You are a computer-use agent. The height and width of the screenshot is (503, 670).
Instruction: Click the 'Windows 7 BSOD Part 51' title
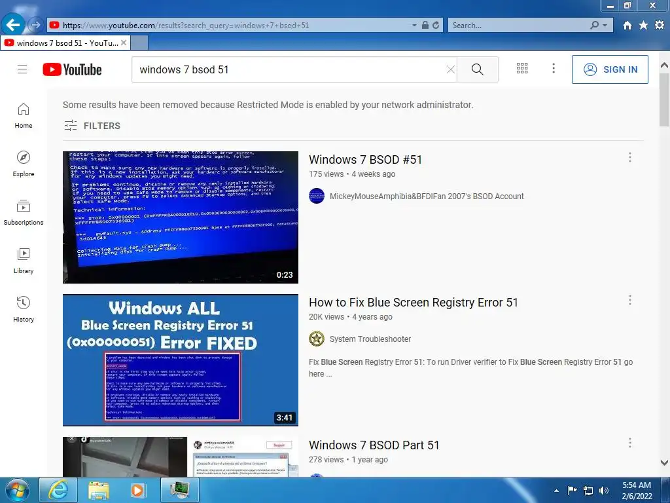[x=374, y=445]
